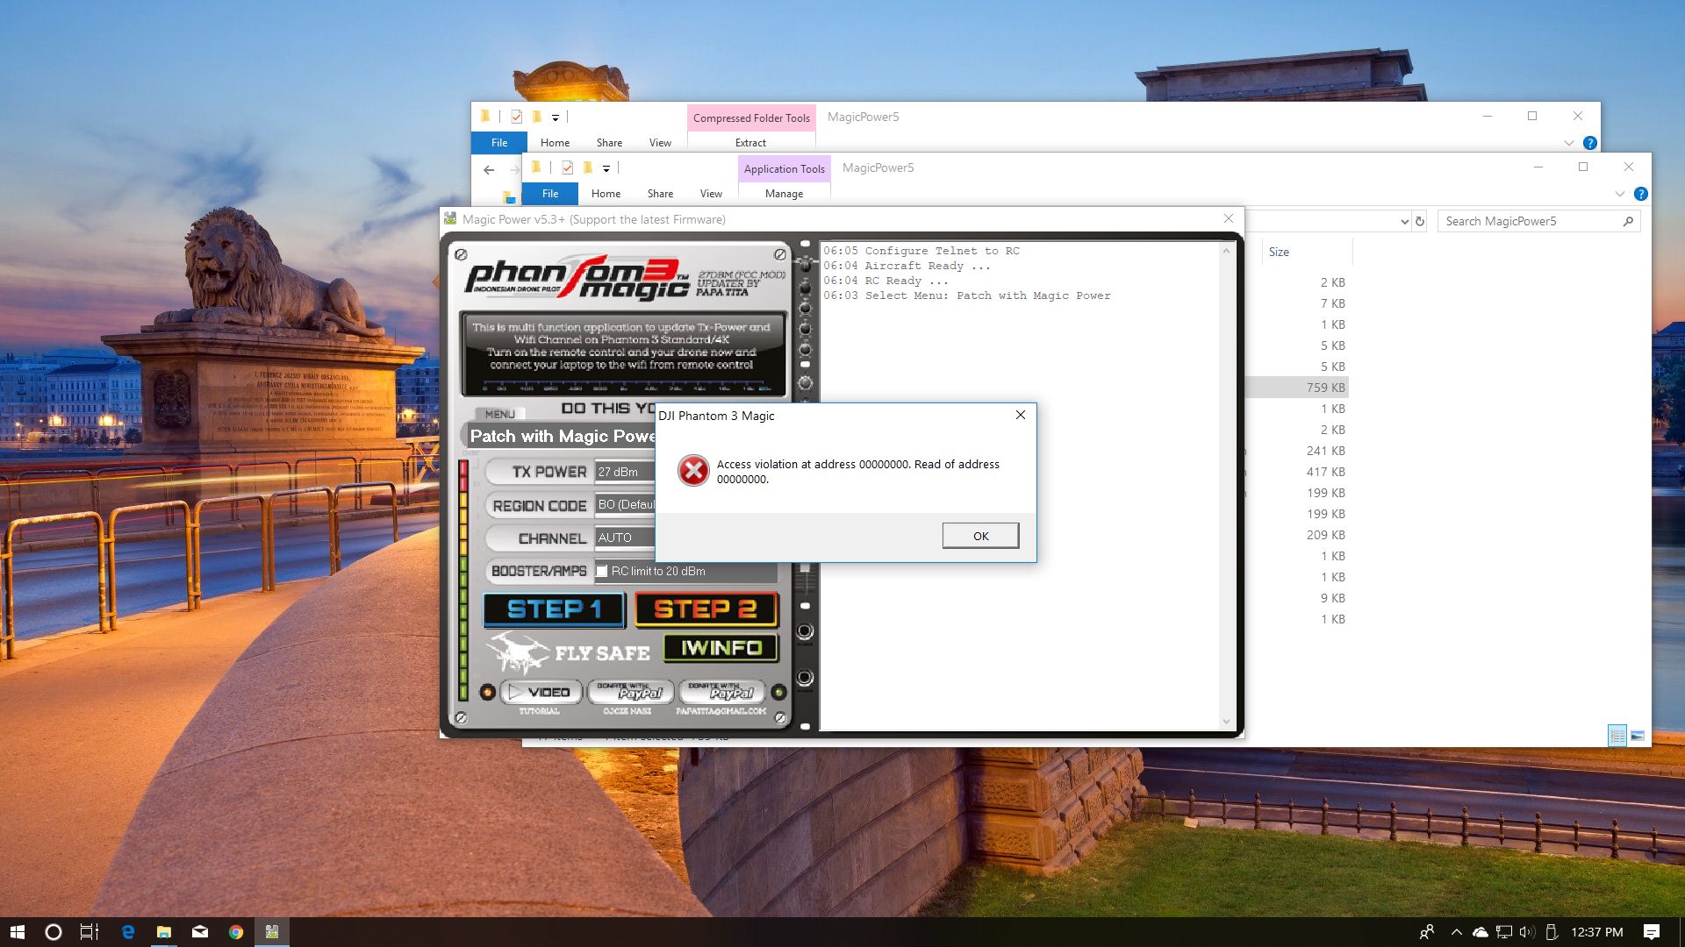
Task: Click the orange LED indicator near VIDEO
Action: coord(487,693)
